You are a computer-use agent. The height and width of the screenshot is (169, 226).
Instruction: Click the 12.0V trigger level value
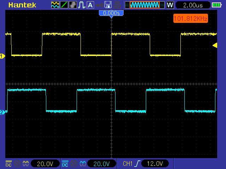point(155,164)
